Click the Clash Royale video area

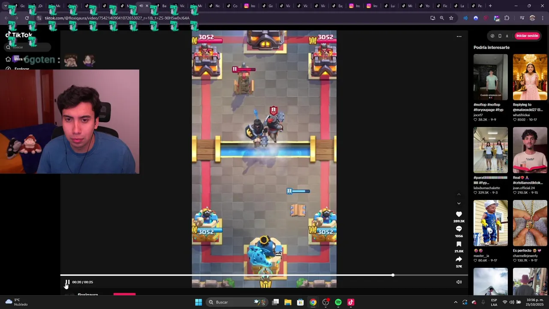[264, 159]
